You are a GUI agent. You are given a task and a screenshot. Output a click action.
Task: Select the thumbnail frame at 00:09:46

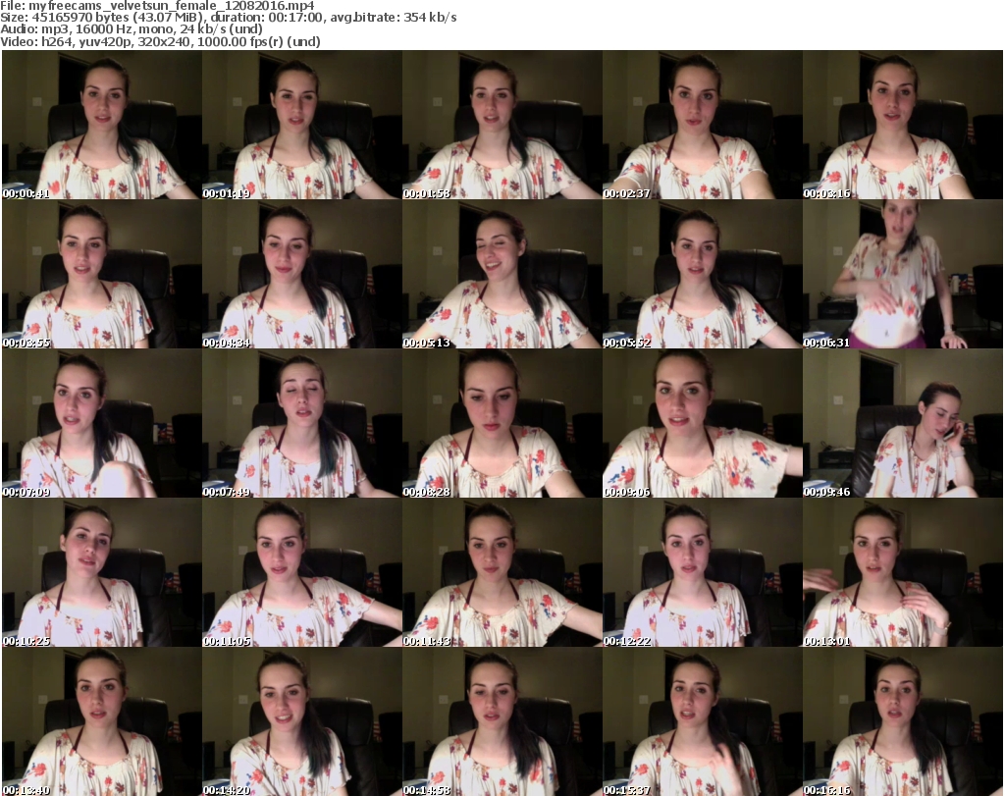pyautogui.click(x=902, y=423)
